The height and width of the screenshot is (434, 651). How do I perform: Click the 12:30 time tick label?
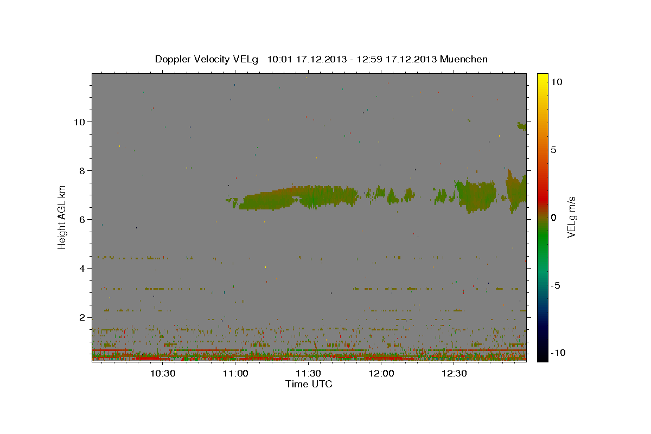click(455, 373)
